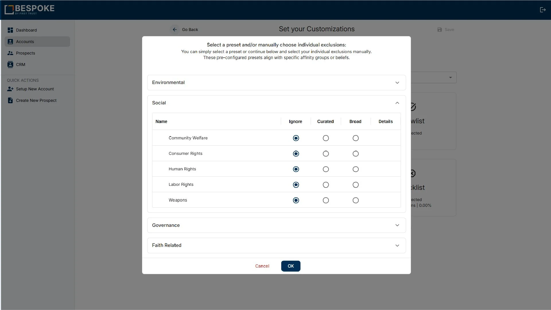Image resolution: width=551 pixels, height=310 pixels.
Task: Expand the Governance section
Action: [x=397, y=225]
